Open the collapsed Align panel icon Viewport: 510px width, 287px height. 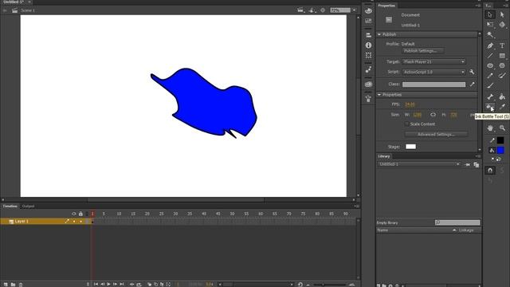tap(368, 35)
